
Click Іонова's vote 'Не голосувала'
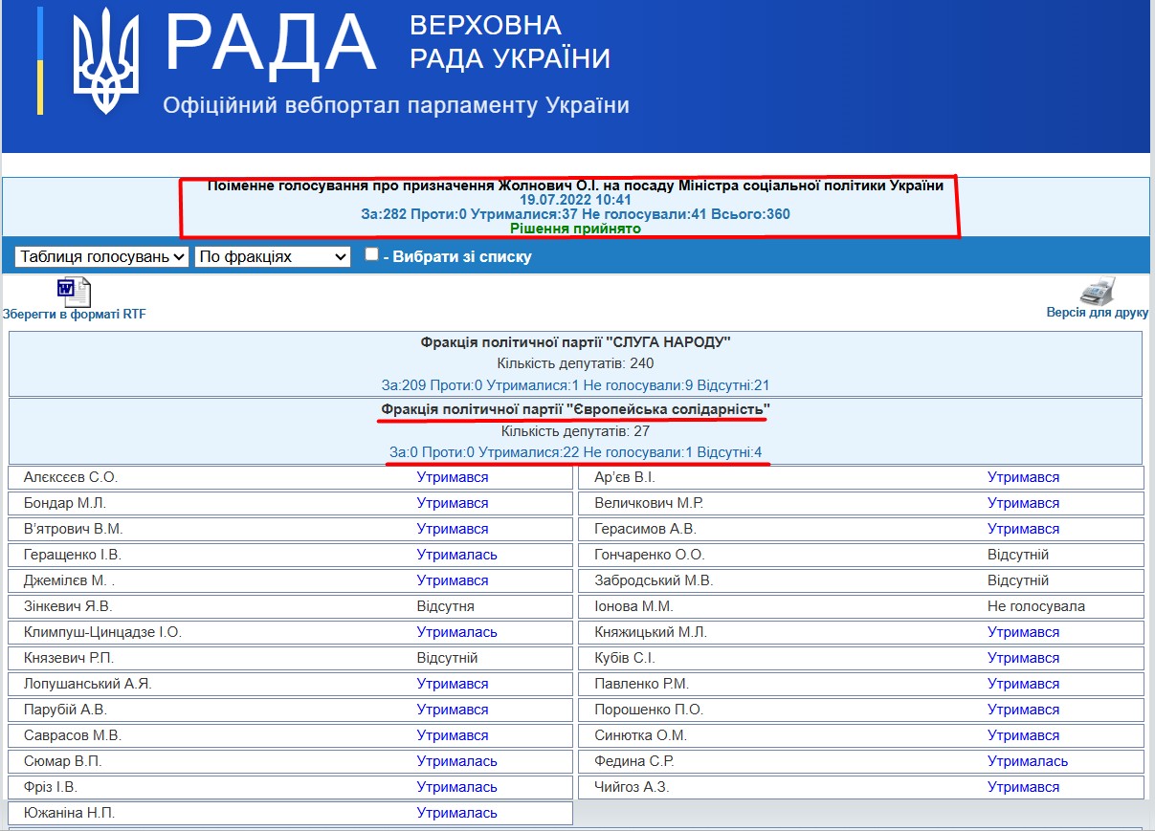coord(1036,606)
